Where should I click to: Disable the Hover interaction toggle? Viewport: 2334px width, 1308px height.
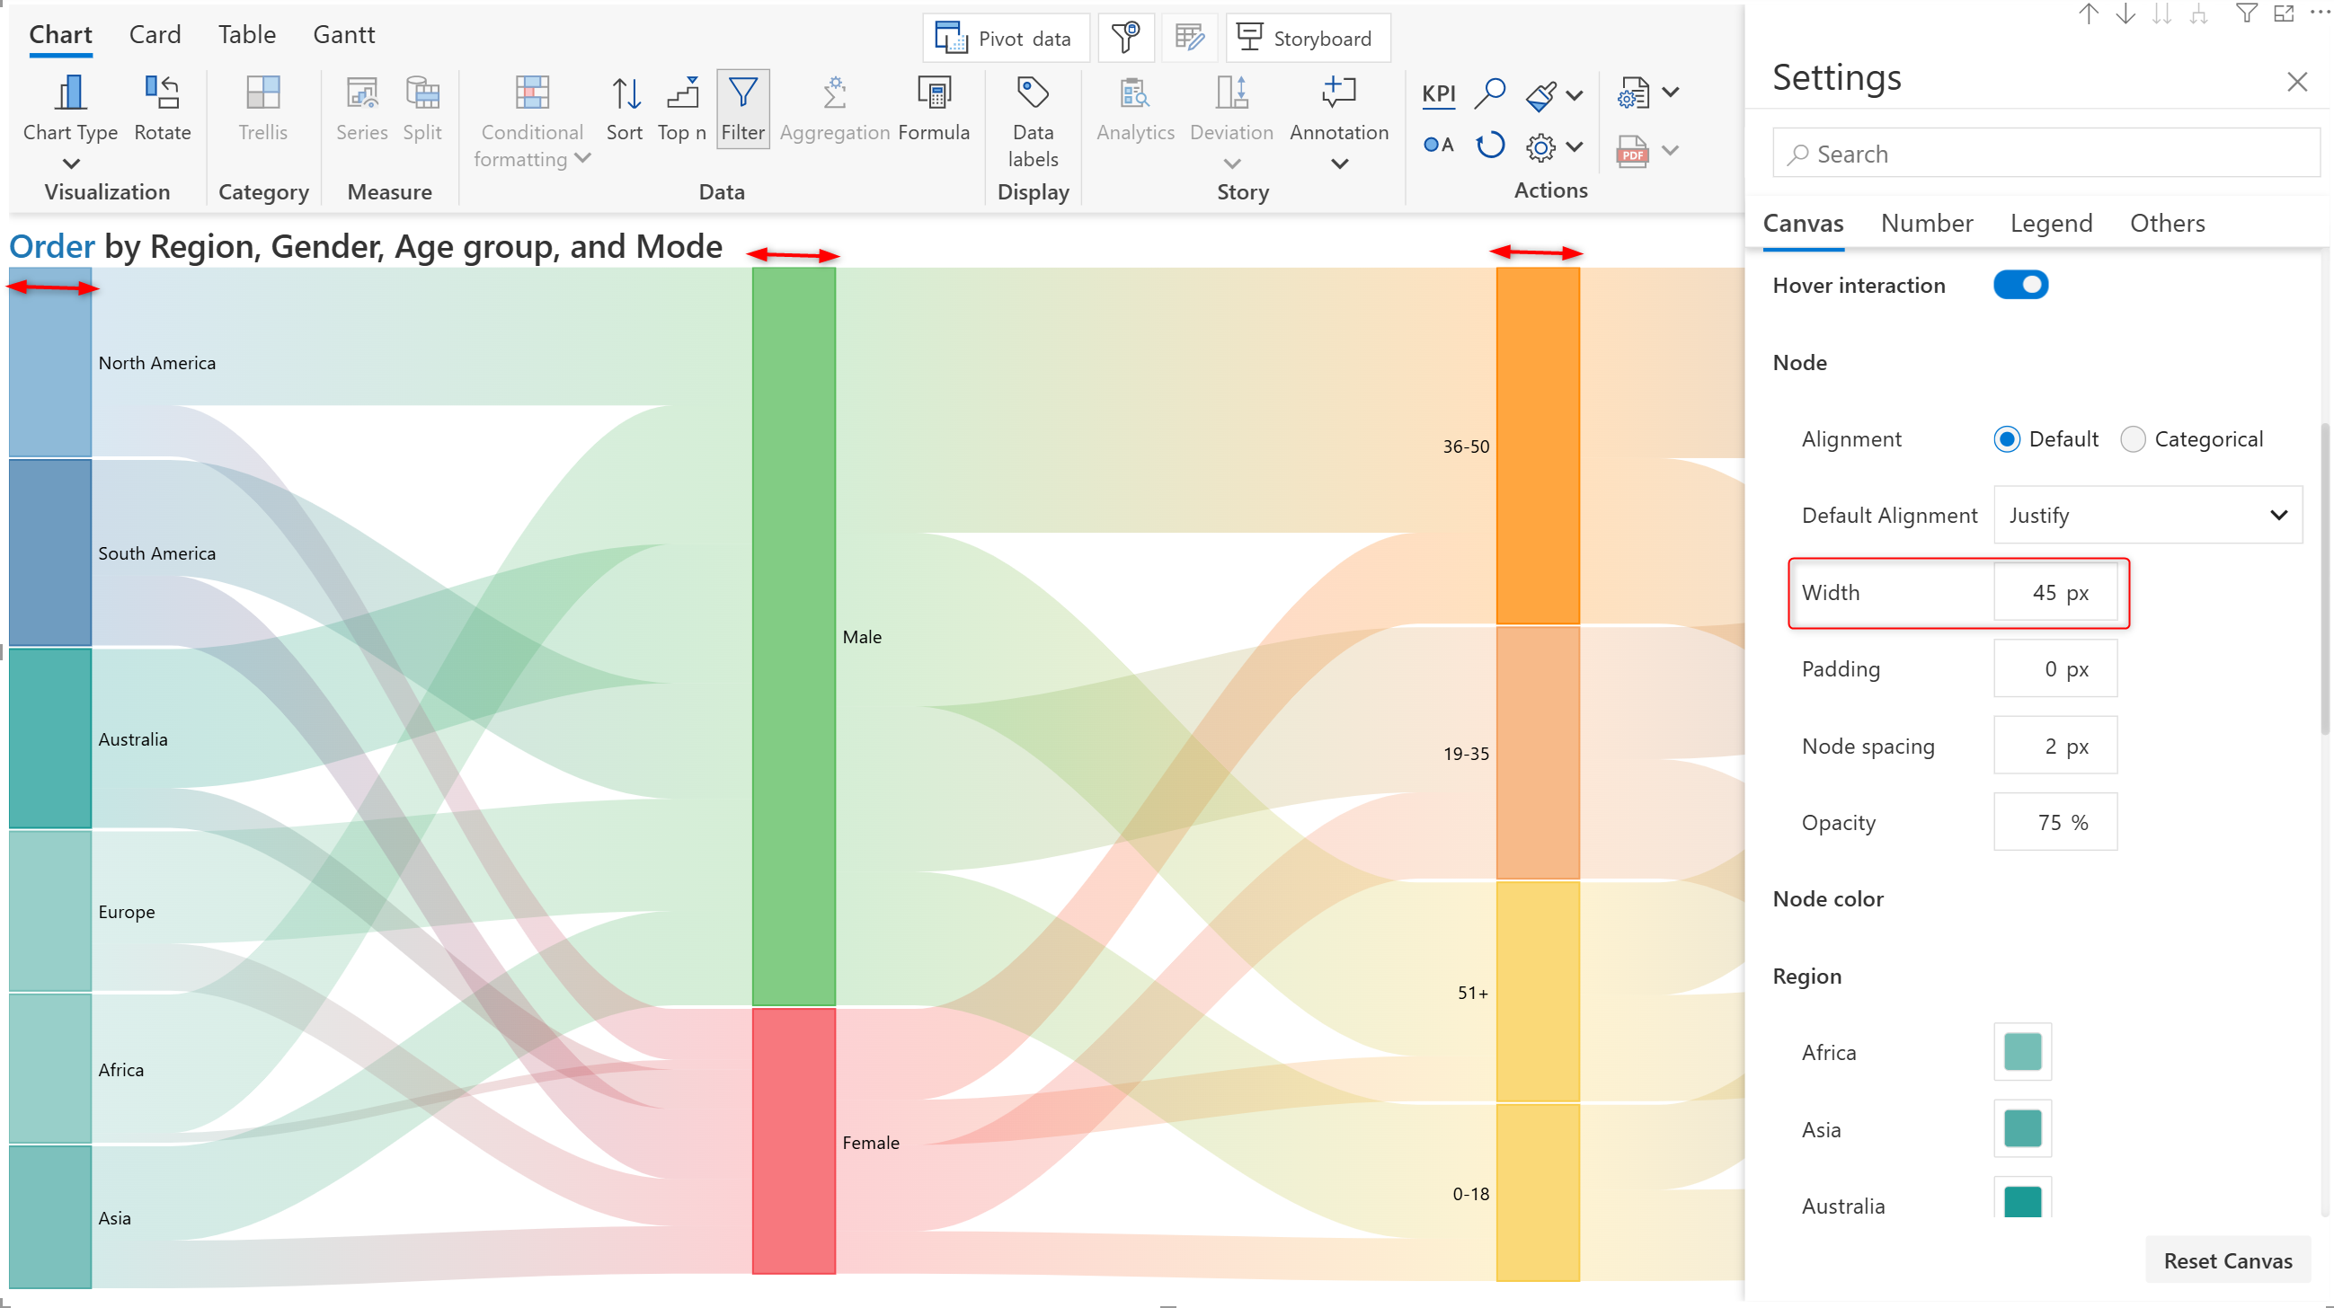[x=2019, y=286]
